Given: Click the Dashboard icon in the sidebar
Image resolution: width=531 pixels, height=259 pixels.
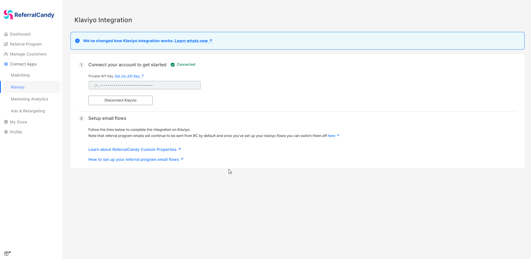Looking at the screenshot, I should 6,34.
